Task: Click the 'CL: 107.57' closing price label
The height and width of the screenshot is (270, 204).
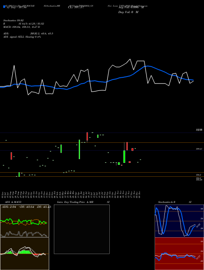Action: point(76,7)
